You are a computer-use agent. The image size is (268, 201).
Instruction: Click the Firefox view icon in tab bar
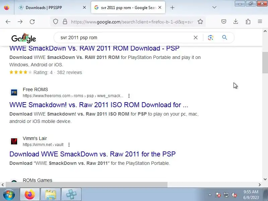coord(7,7)
